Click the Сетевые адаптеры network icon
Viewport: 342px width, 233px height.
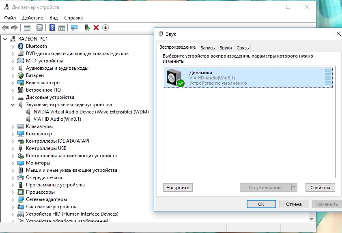[21, 199]
